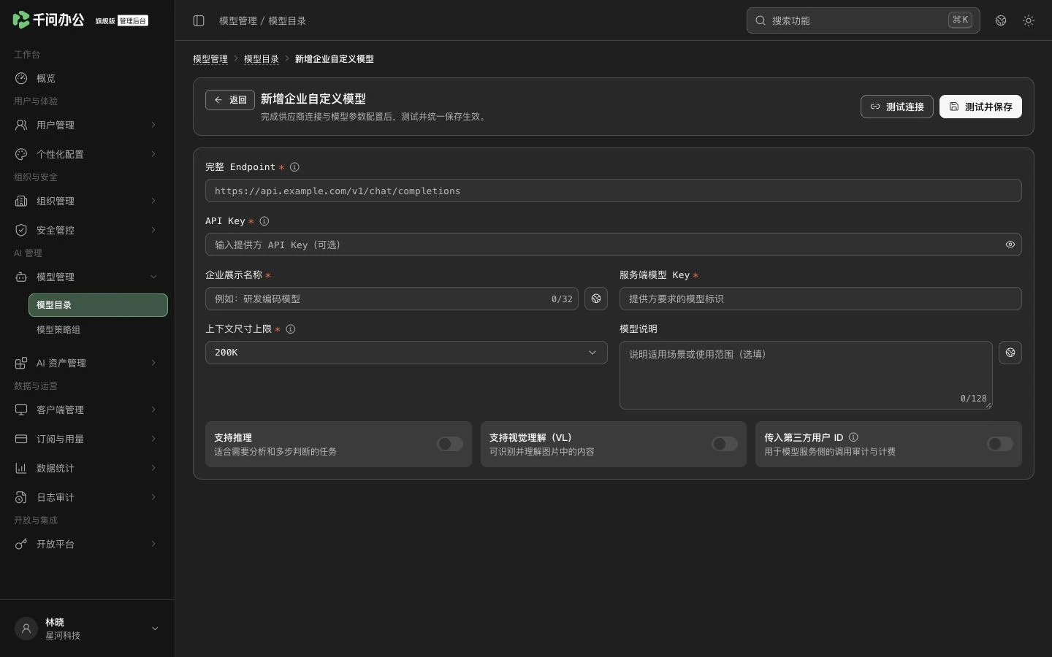Expand the 组织管理 menu

[x=88, y=201]
